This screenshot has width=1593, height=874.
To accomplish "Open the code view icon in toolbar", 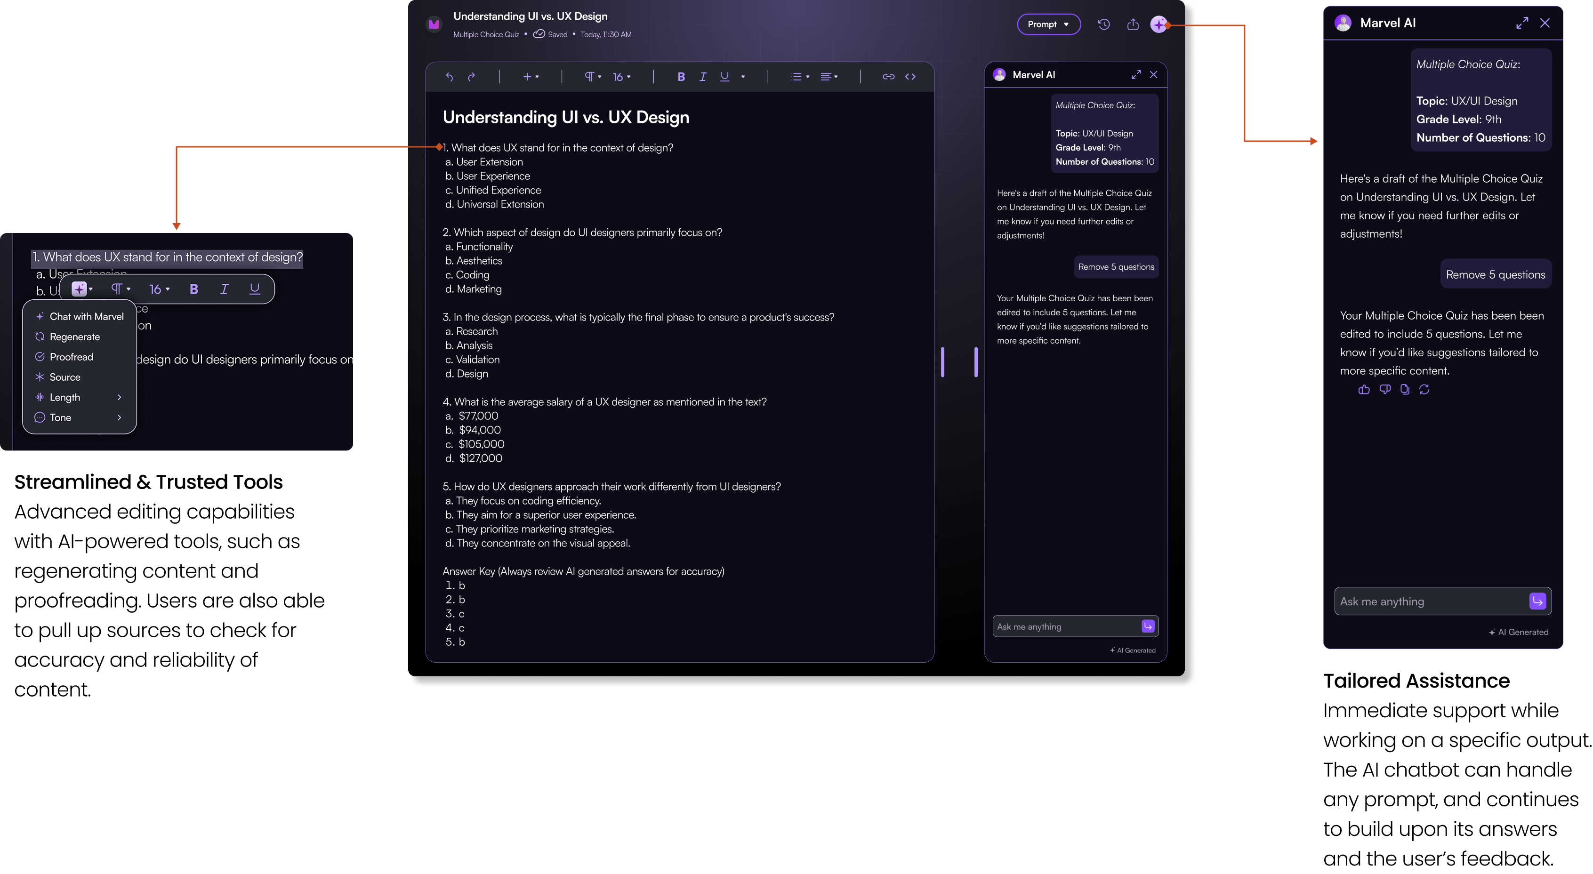I will point(909,76).
